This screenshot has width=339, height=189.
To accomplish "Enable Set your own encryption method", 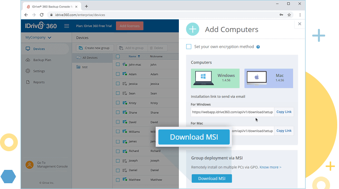I will point(189,47).
